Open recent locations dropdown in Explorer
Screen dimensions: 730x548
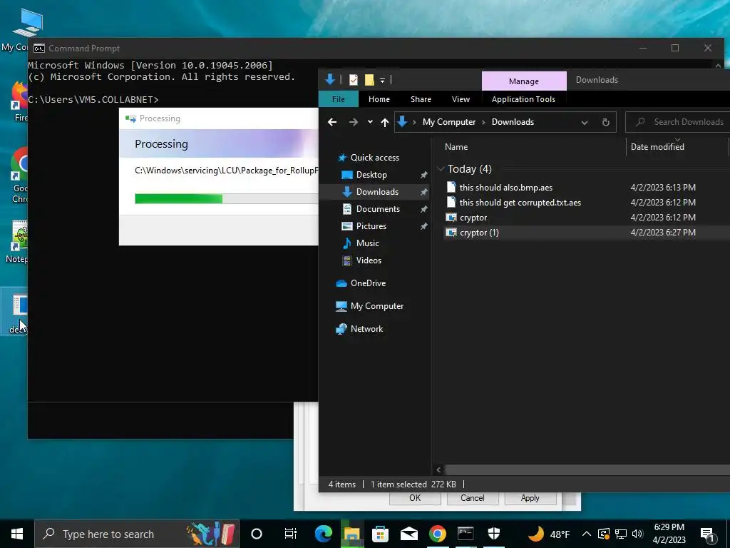pyautogui.click(x=370, y=122)
